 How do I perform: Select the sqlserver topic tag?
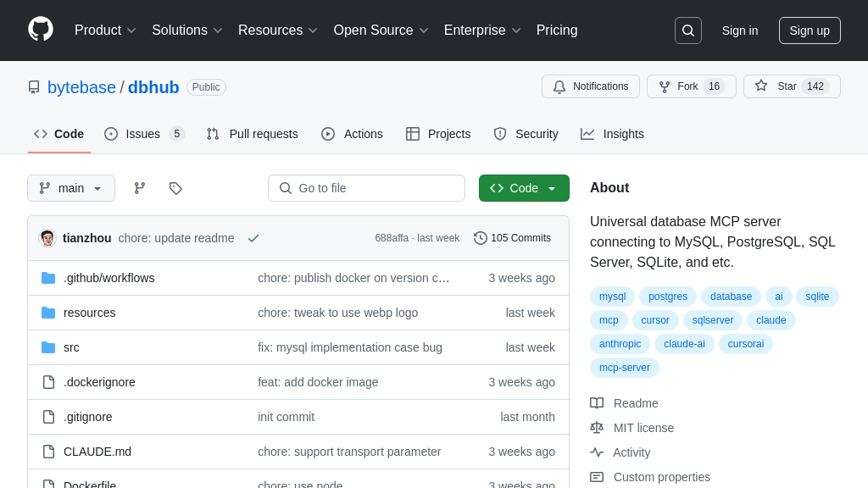tap(712, 320)
